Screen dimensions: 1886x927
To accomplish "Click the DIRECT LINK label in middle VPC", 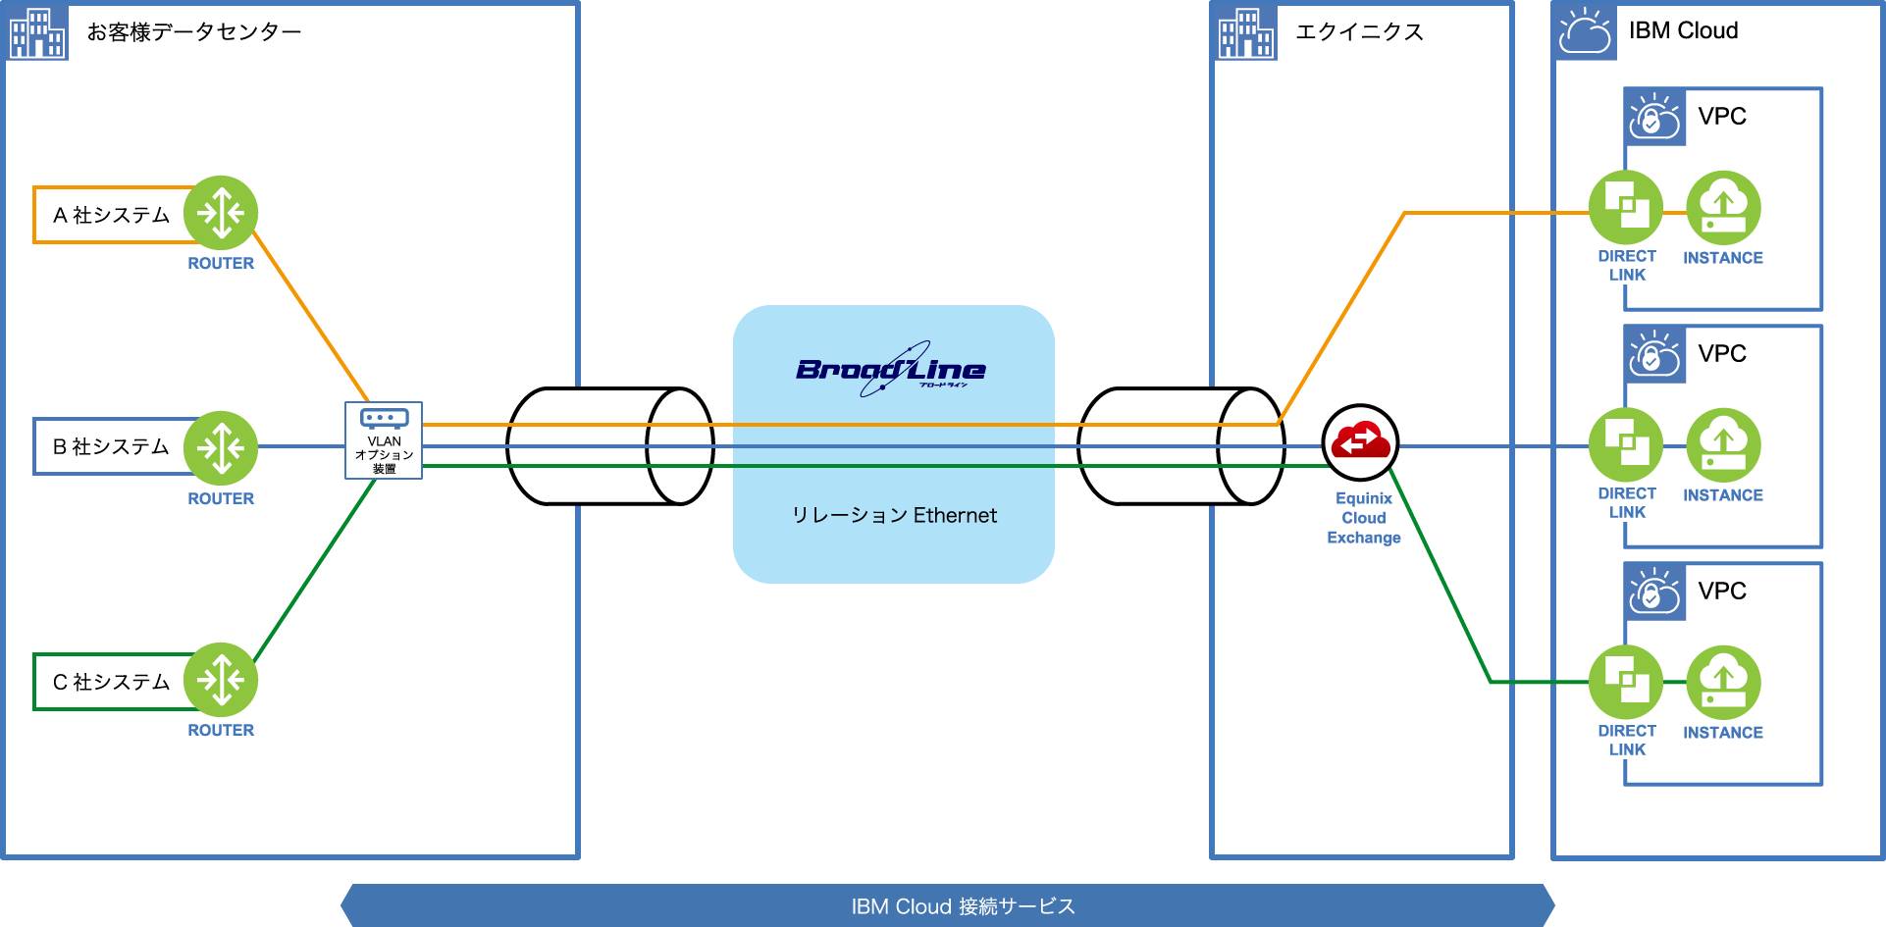I will [x=1627, y=502].
